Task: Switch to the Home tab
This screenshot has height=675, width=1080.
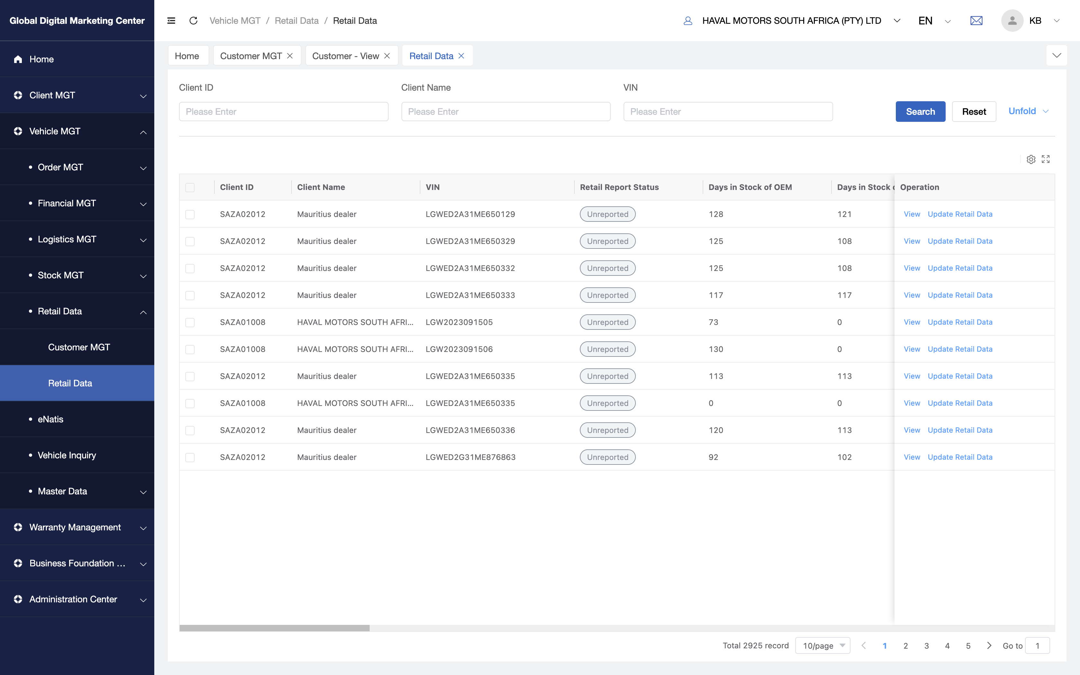Action: coord(187,56)
